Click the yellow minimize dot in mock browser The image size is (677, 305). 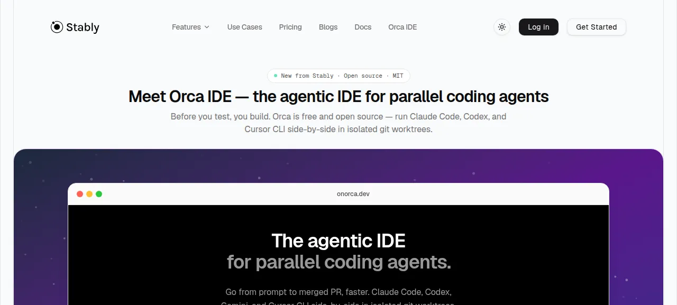89,194
